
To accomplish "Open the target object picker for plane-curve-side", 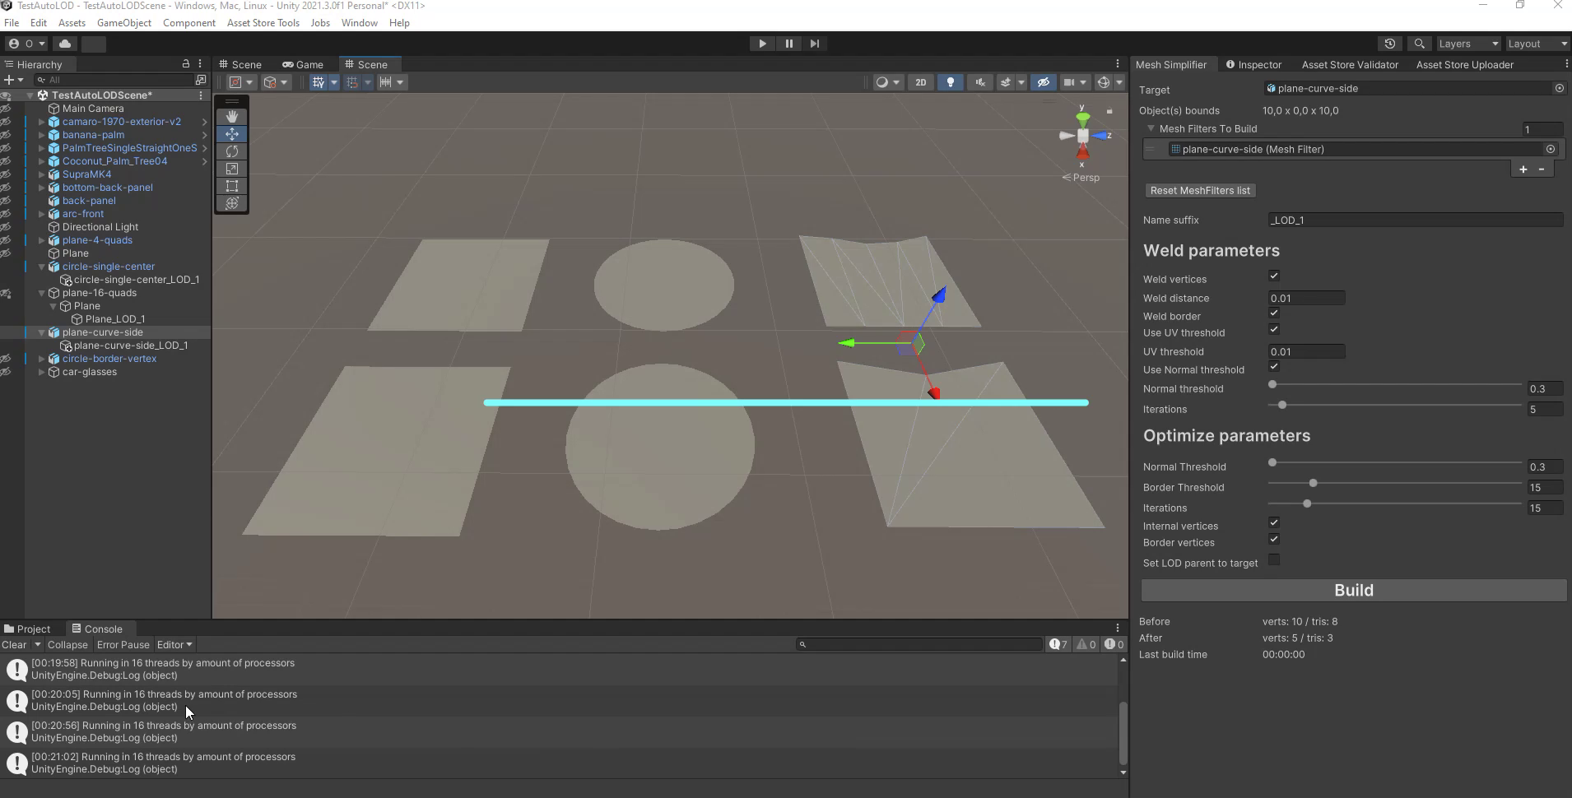I will coord(1559,88).
